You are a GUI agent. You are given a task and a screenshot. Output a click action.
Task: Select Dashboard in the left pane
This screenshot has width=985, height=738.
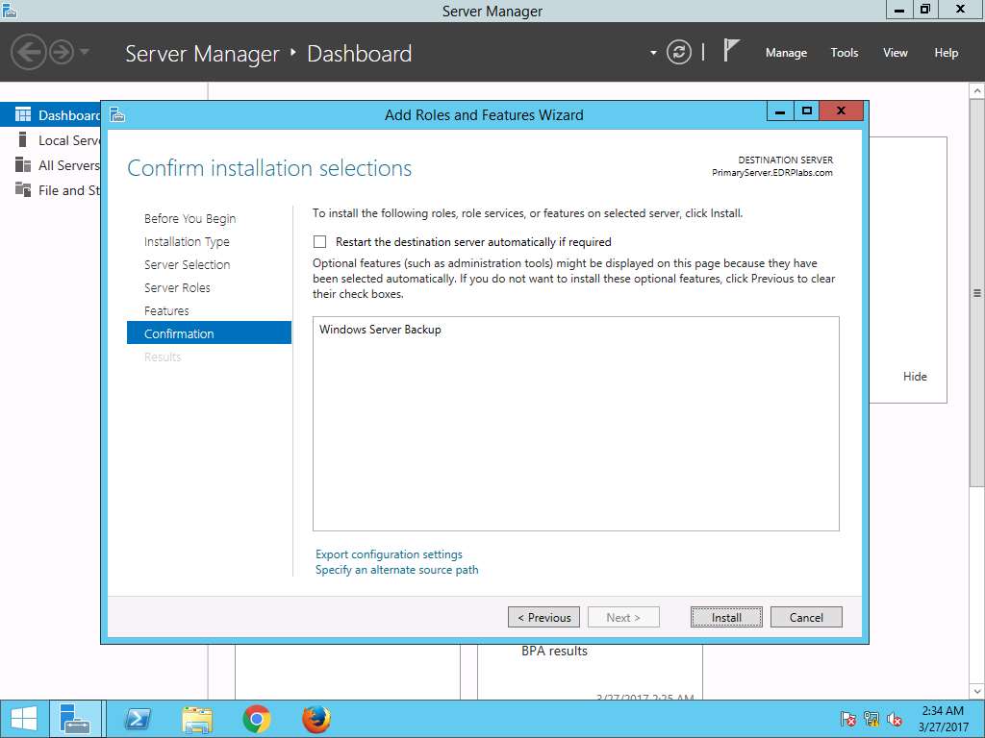tap(50, 115)
